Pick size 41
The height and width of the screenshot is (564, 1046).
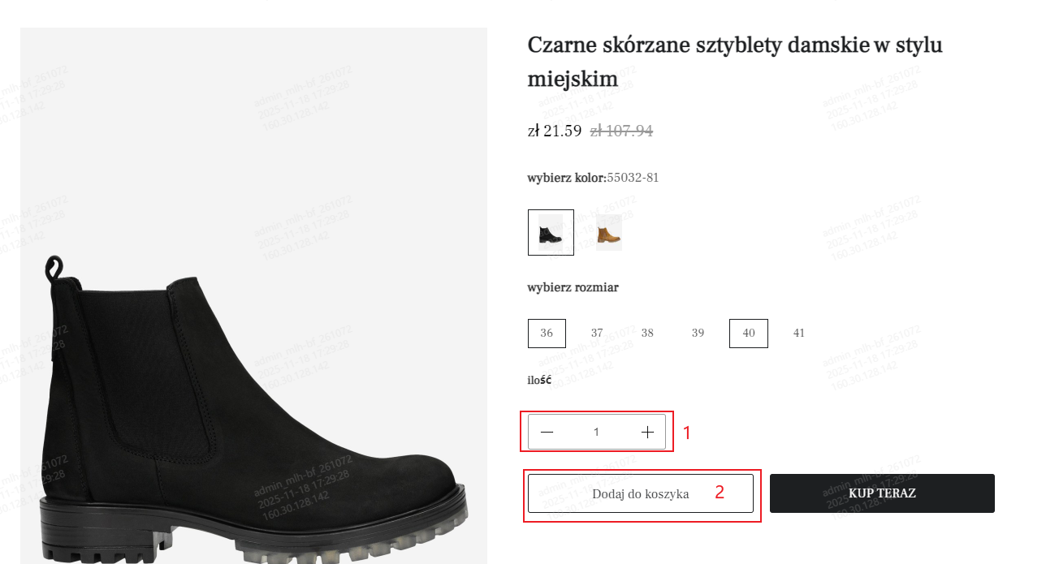[x=799, y=334]
